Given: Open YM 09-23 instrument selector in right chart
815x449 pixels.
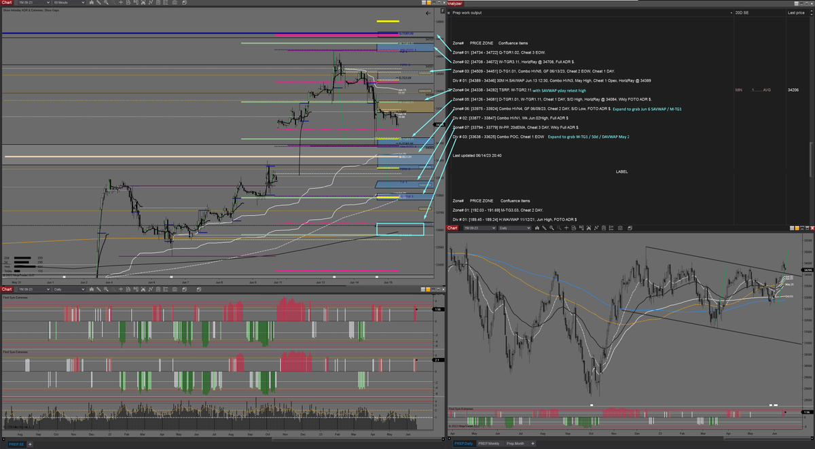Looking at the screenshot, I should (479, 228).
